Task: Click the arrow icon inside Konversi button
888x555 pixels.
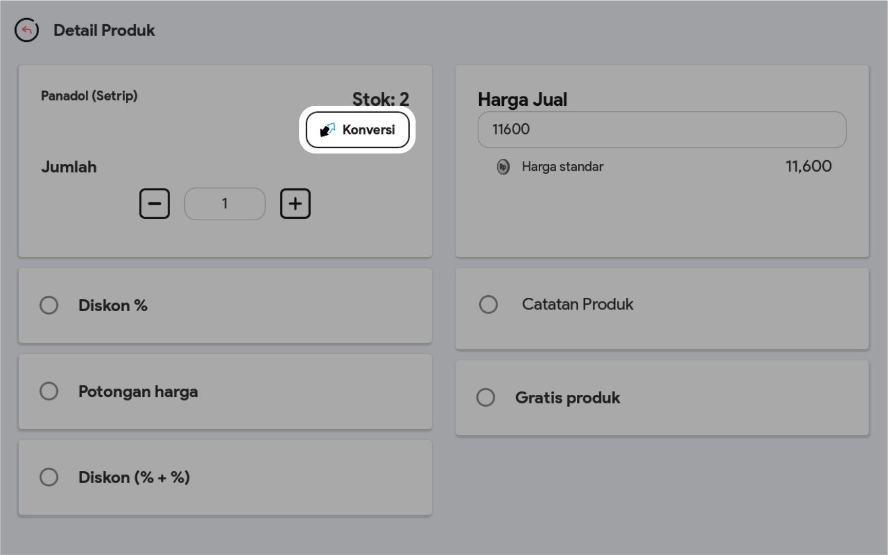Action: [x=327, y=130]
